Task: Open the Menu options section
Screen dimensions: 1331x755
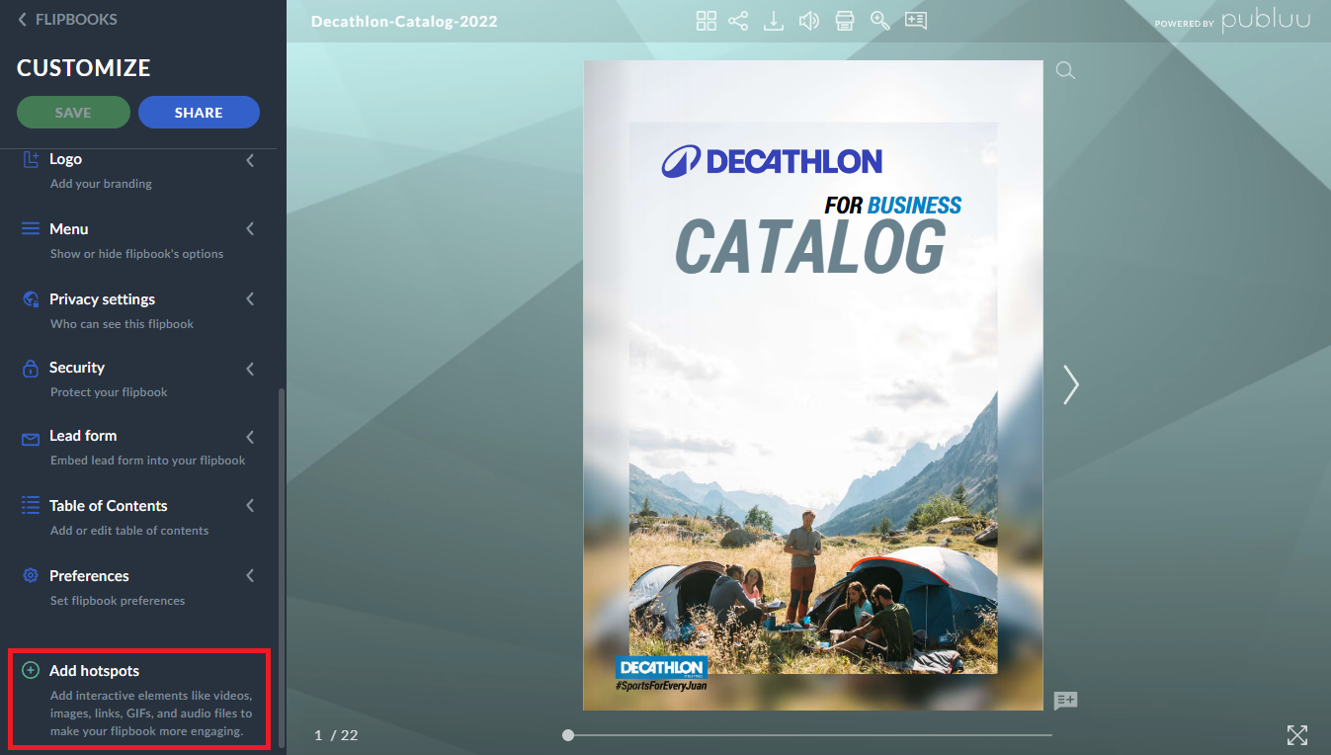Action: pyautogui.click(x=138, y=241)
